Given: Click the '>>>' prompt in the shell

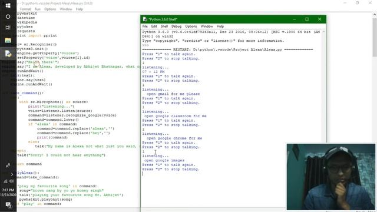Looking at the screenshot, I should (x=145, y=45).
